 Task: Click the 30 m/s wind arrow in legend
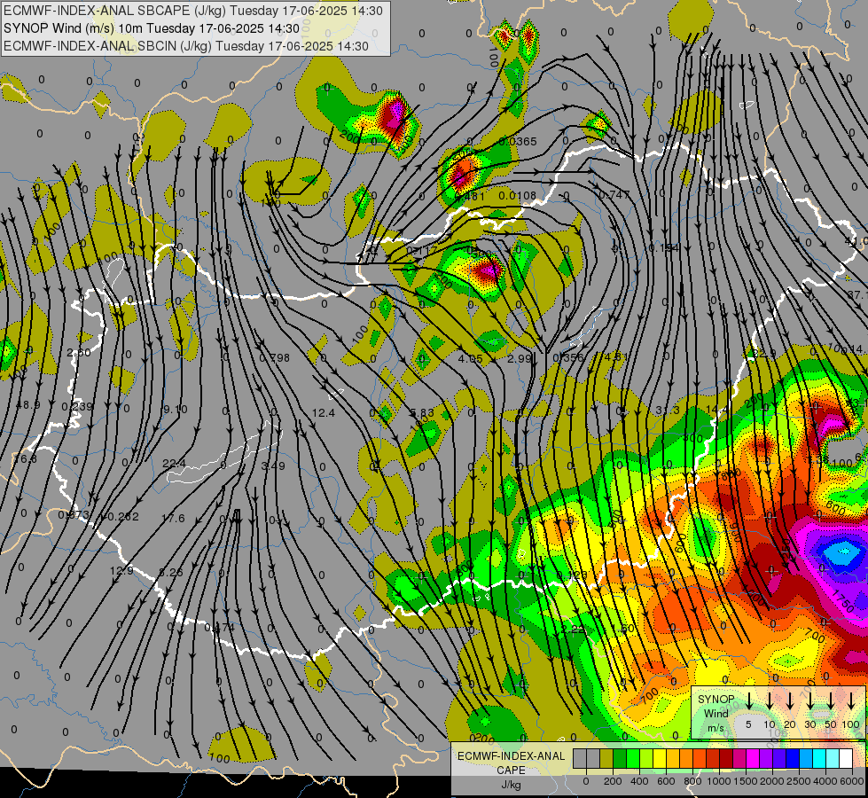point(810,700)
